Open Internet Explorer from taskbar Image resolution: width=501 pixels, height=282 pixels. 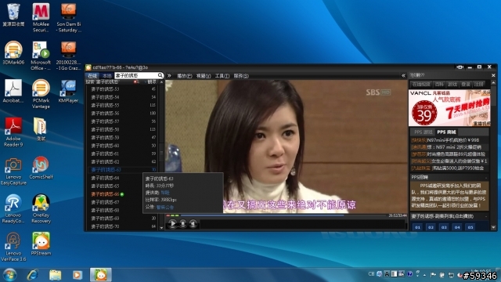pyautogui.click(x=33, y=275)
